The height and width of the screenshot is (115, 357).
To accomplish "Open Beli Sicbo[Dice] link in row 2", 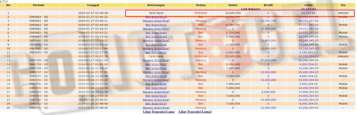I will point(156,17).
